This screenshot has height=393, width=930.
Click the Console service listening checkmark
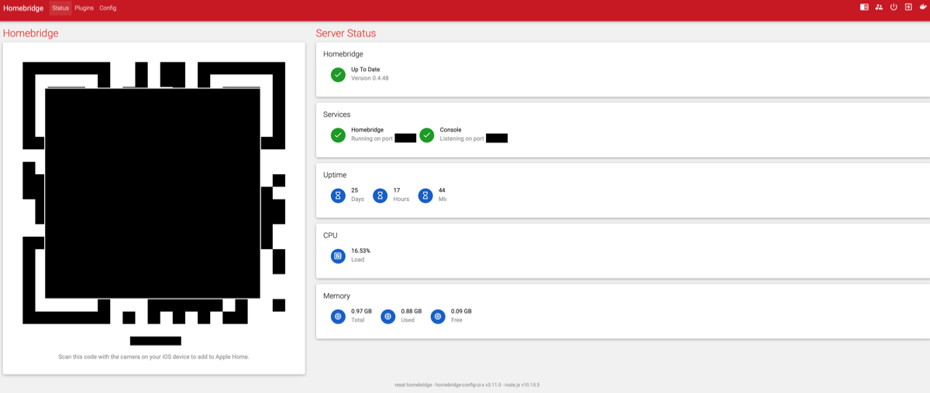[427, 135]
